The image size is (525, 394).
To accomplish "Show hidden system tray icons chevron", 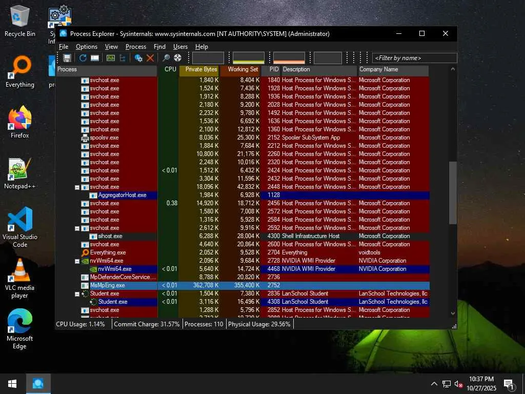I will click(x=434, y=384).
